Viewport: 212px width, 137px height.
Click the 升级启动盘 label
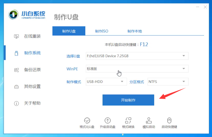[108, 127]
